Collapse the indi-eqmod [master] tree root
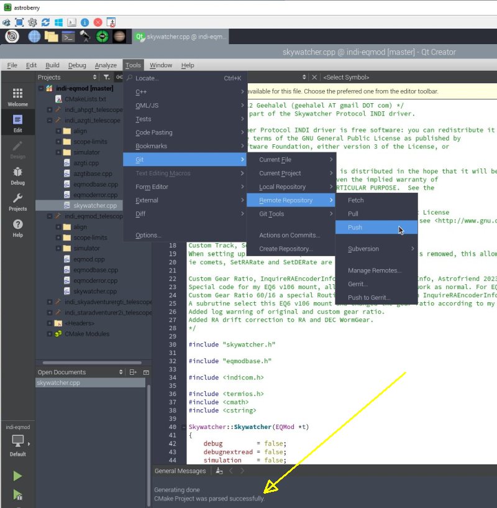This screenshot has height=508, width=497. tap(41, 88)
